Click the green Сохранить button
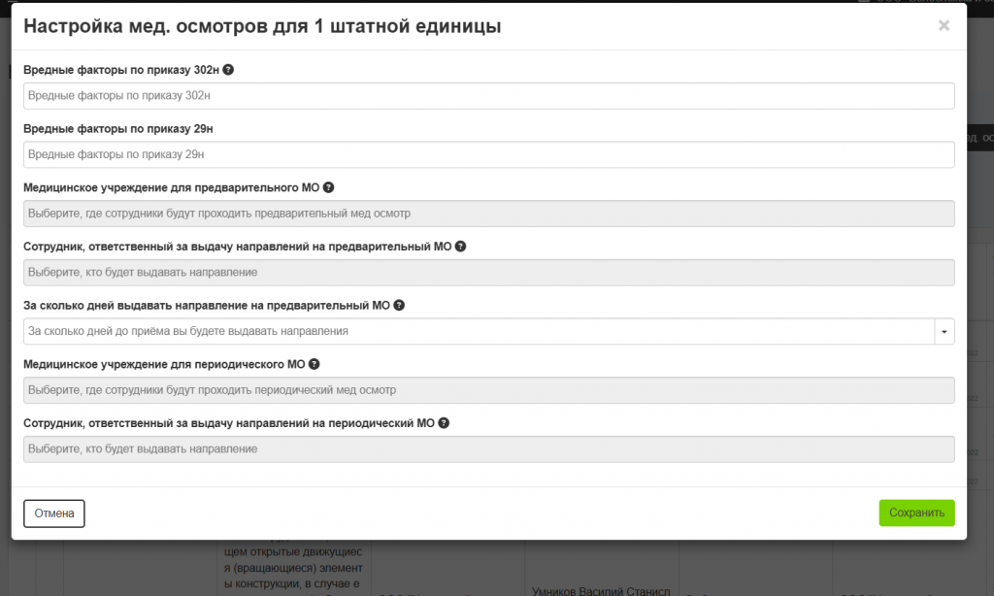Image resolution: width=994 pixels, height=596 pixels. click(916, 513)
